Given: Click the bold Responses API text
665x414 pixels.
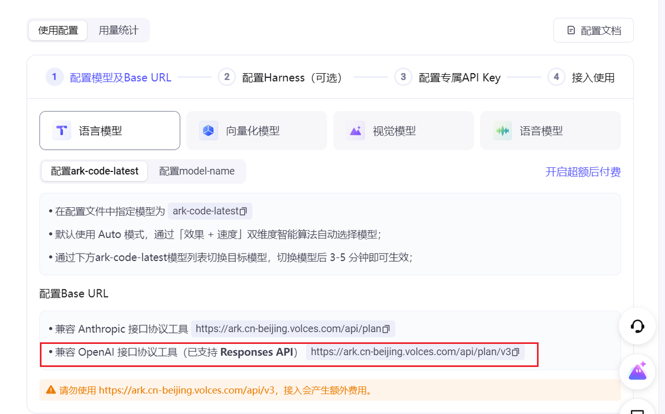Looking at the screenshot, I should pyautogui.click(x=257, y=352).
